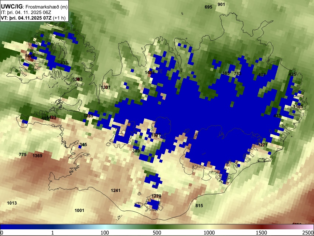This screenshot has width=314, height=236.
Task: Select the map value 385
Action: tap(226, 73)
